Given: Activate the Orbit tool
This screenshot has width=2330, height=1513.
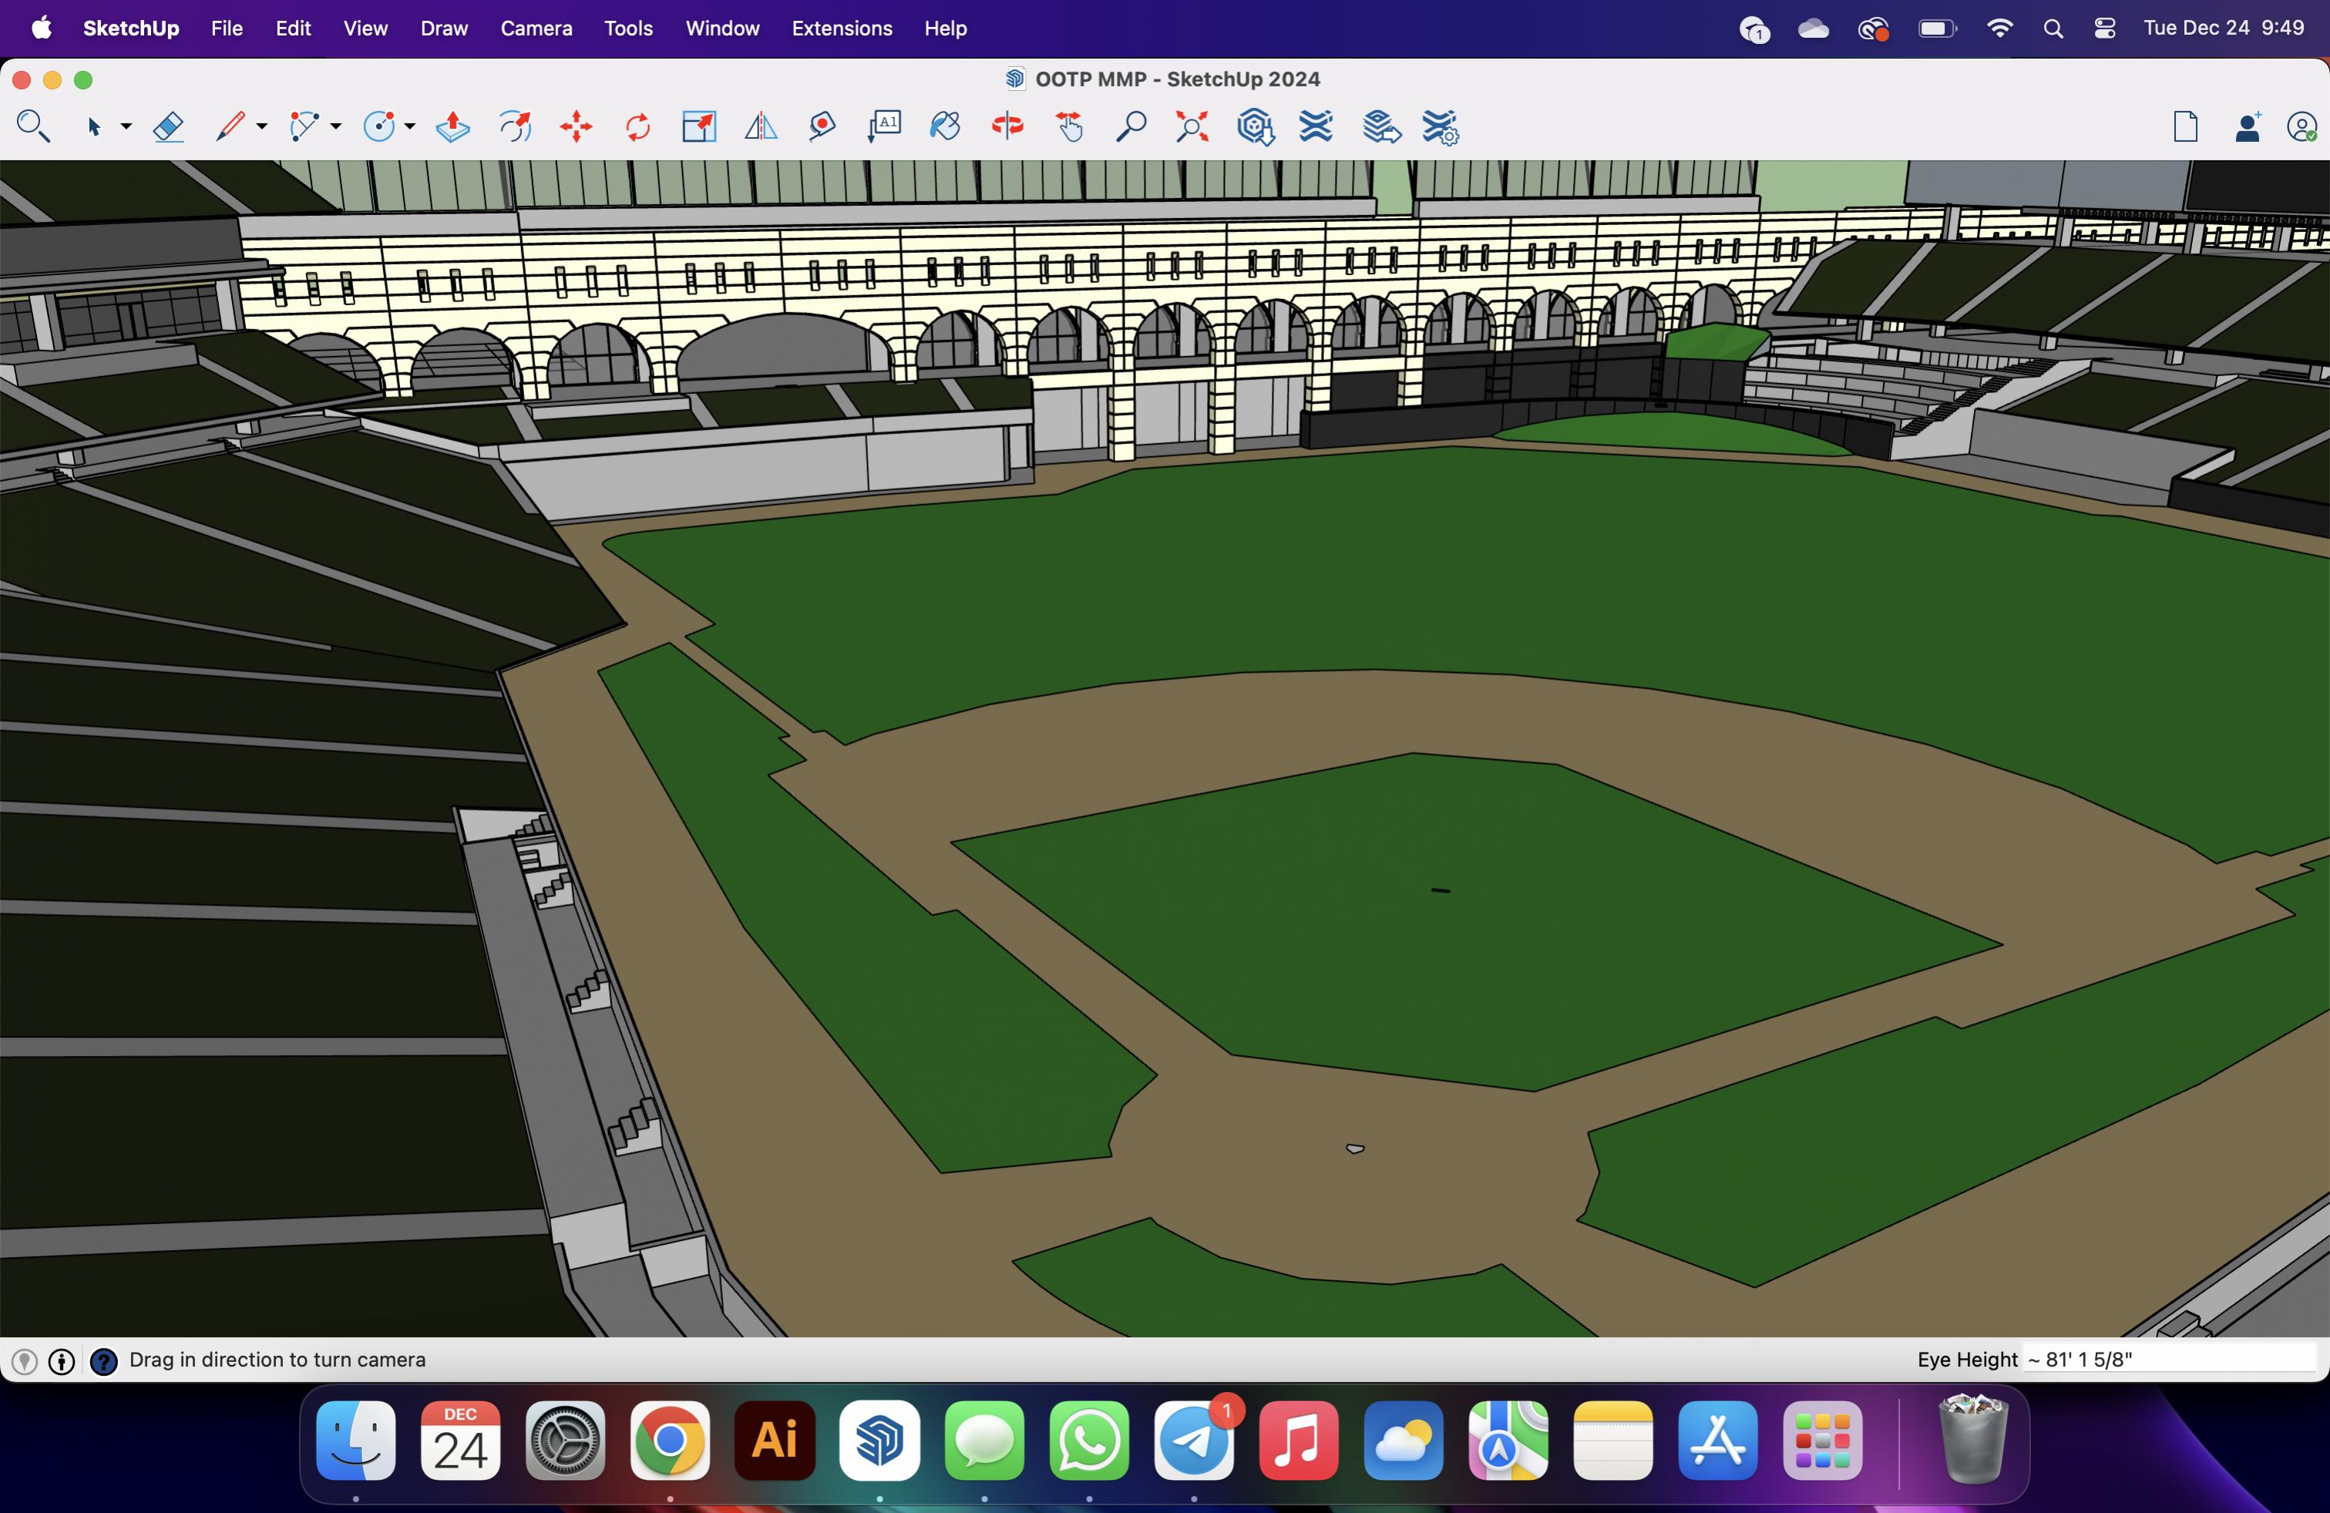Looking at the screenshot, I should click(x=1007, y=126).
